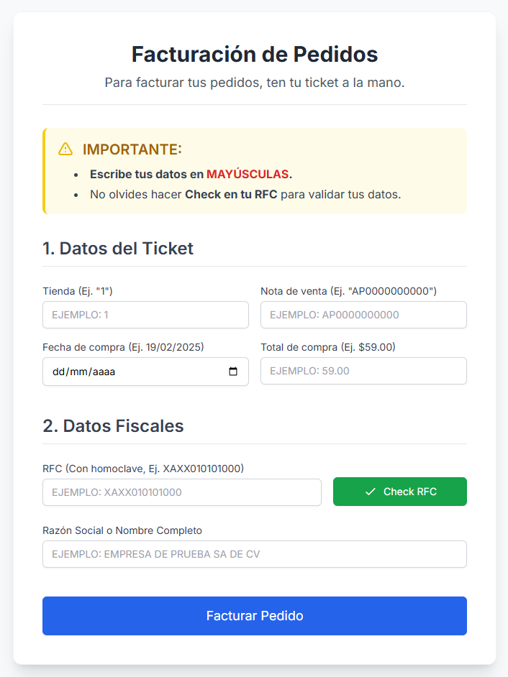Click the bold "Check en tu RFC" text

coord(231,194)
